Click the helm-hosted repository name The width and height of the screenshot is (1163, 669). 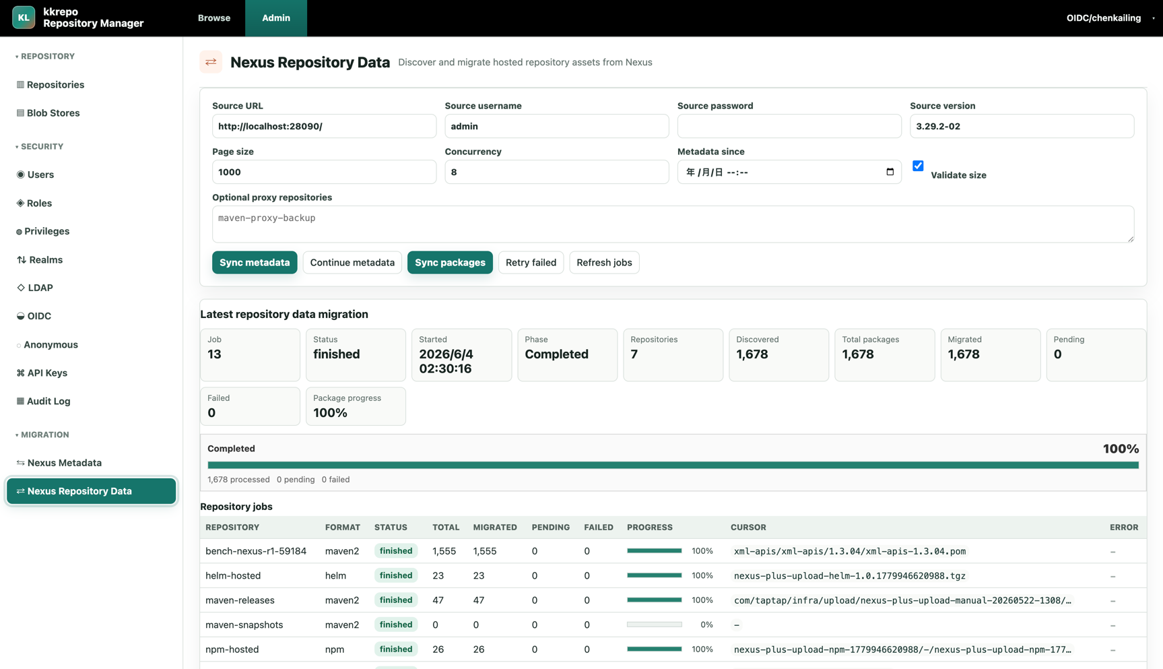coord(233,575)
